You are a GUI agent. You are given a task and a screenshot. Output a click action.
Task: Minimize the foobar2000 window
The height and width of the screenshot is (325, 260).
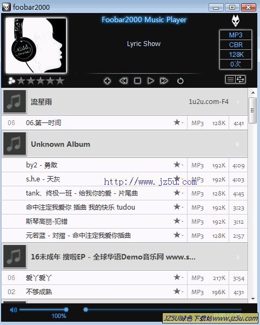tap(216, 8)
